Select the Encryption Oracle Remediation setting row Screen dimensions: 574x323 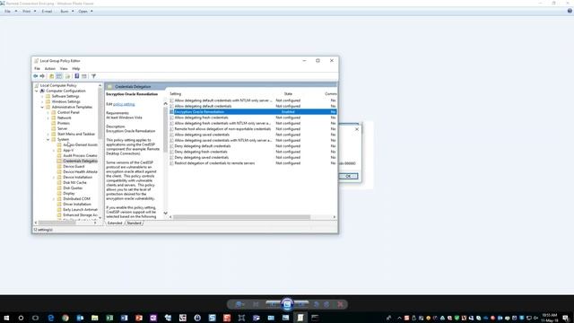coord(253,111)
